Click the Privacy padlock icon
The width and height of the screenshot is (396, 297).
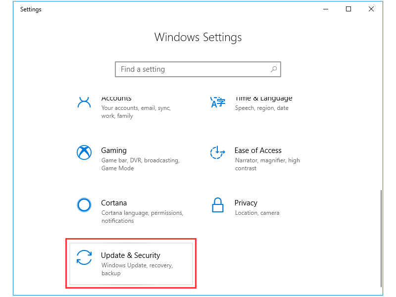218,205
